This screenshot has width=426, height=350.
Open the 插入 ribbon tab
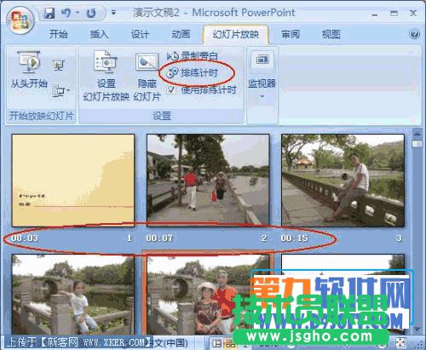click(x=99, y=34)
